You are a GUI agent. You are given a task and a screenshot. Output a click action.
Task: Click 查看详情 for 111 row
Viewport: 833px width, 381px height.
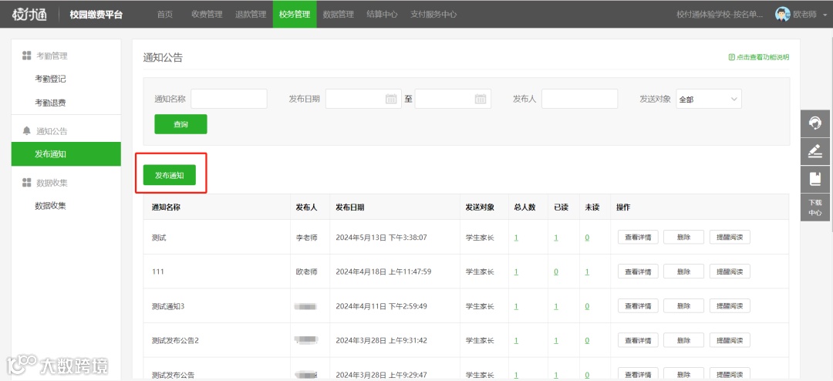point(638,271)
